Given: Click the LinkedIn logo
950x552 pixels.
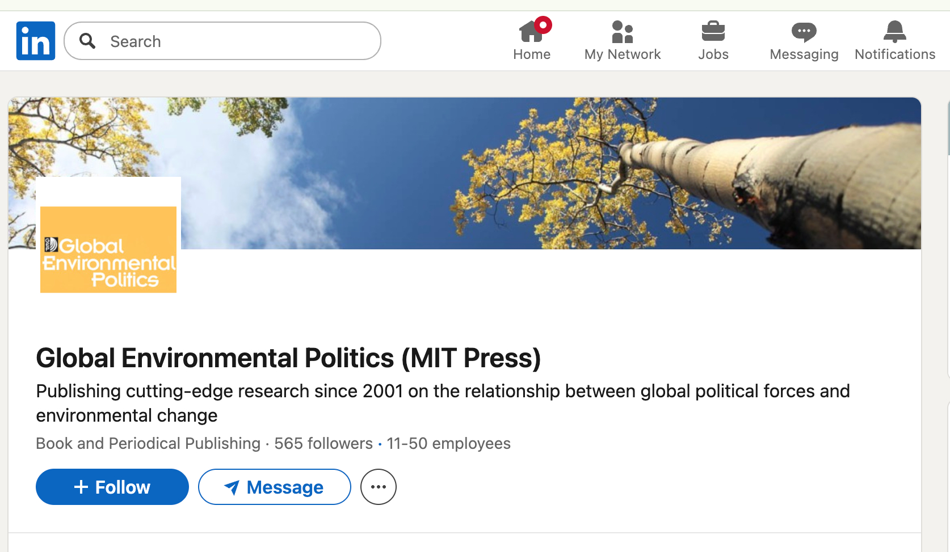Looking at the screenshot, I should 36,41.
